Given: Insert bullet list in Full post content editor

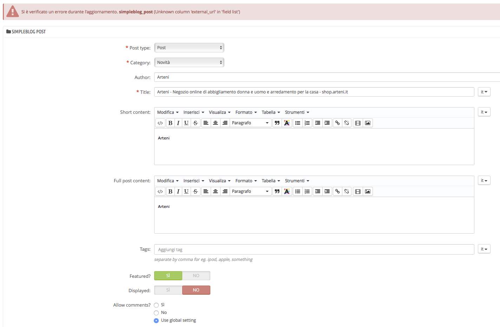Looking at the screenshot, I should pyautogui.click(x=298, y=191).
